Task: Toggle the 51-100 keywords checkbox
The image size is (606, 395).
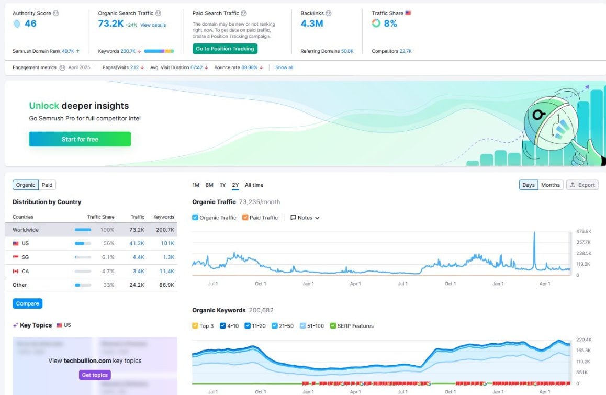Action: 302,325
